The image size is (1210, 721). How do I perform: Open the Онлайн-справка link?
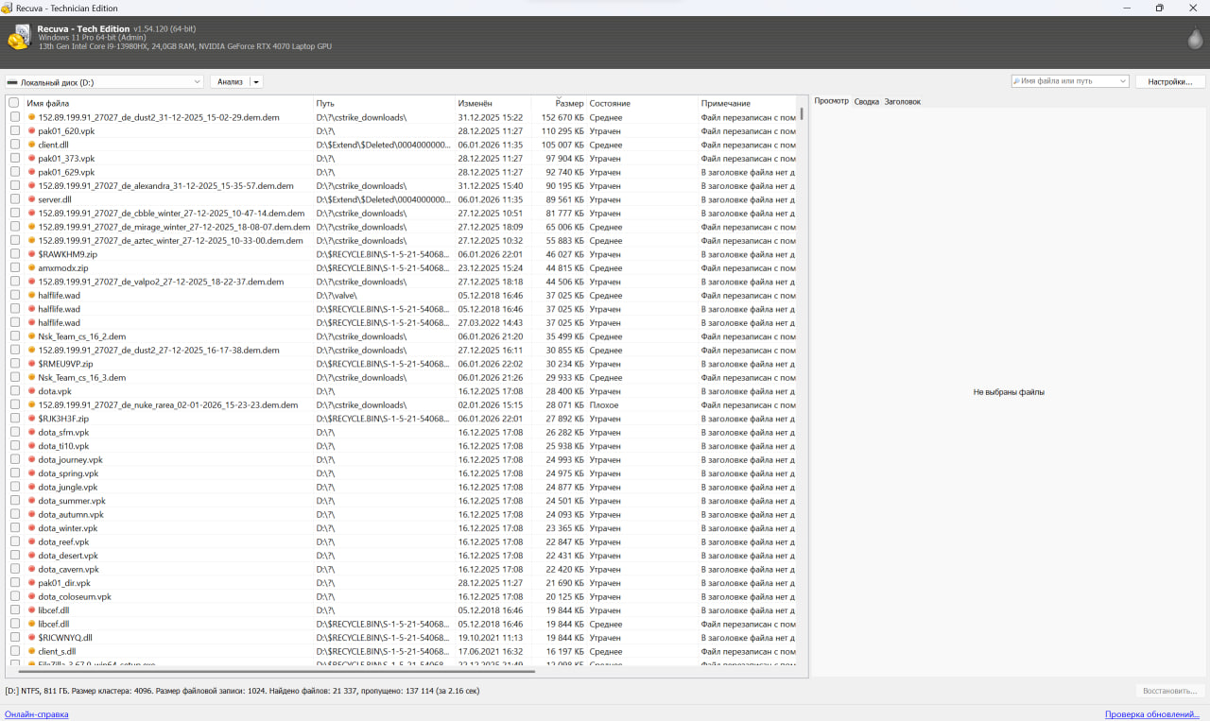tap(37, 714)
